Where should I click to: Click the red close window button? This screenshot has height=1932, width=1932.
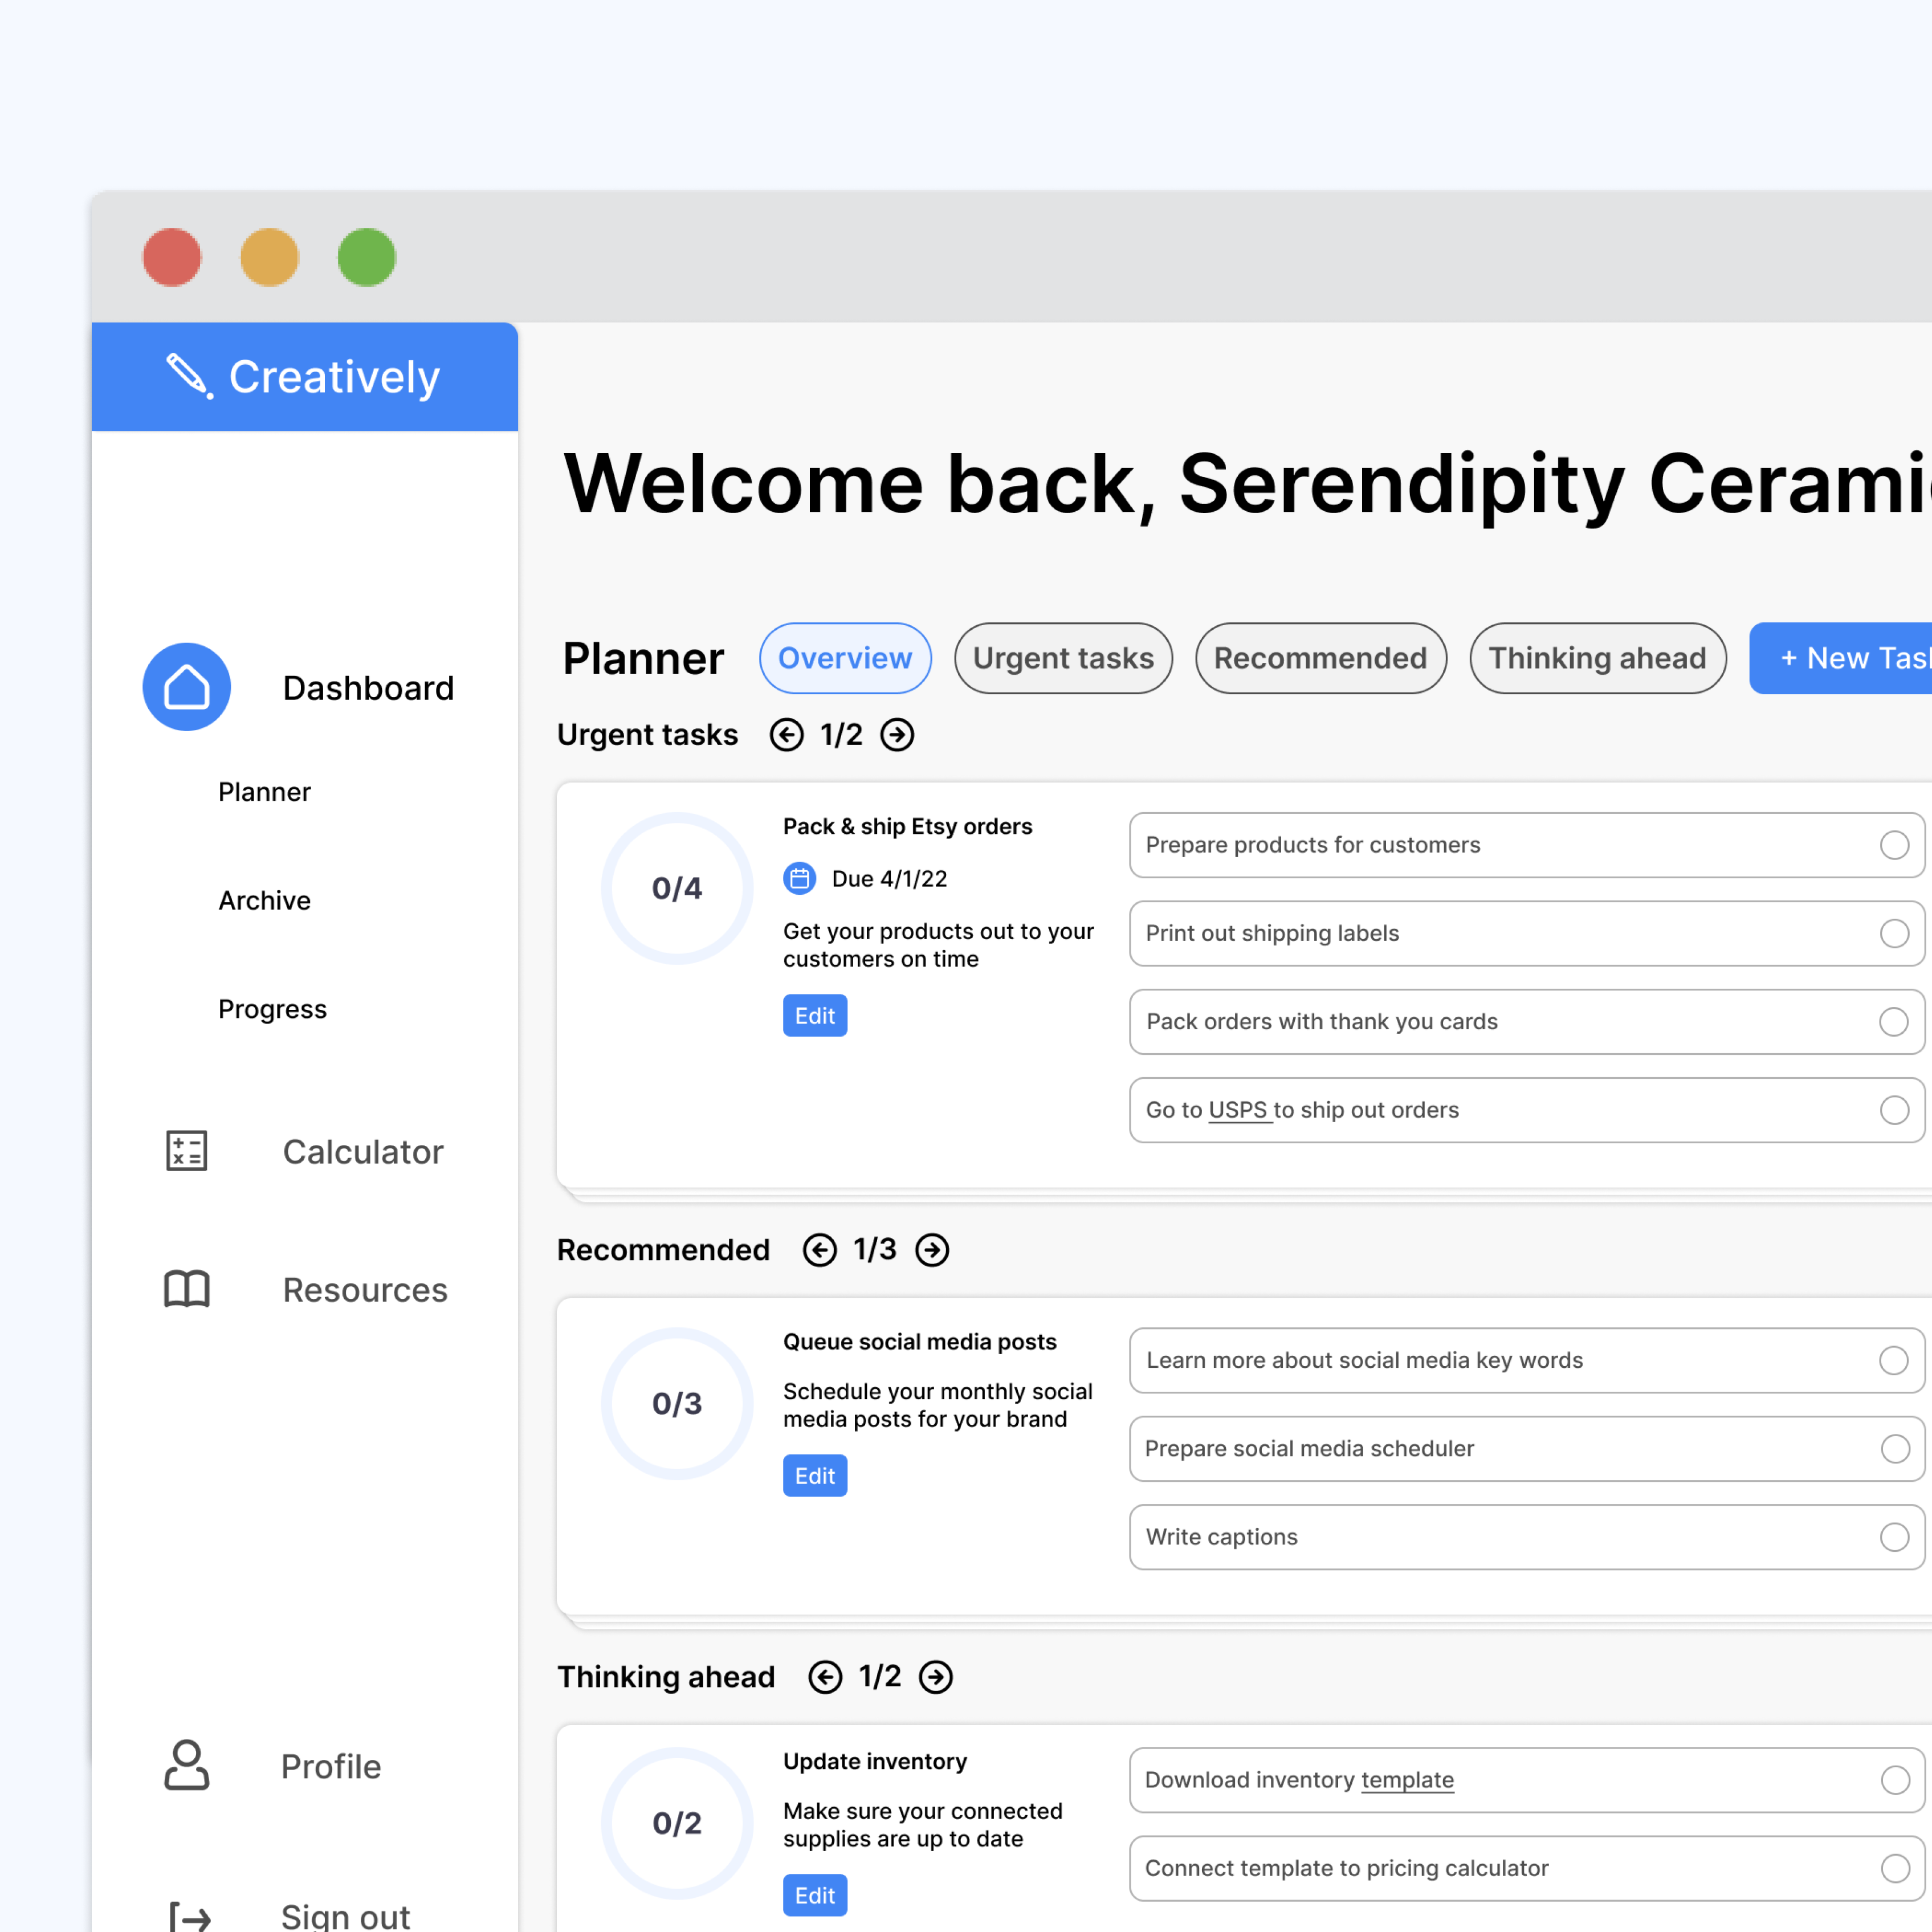click(x=172, y=257)
